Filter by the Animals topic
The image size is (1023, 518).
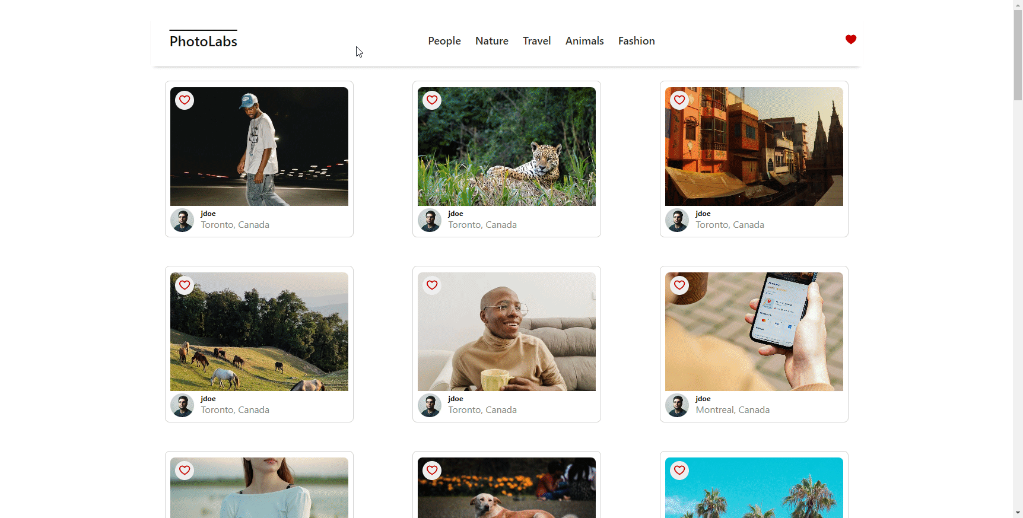tap(584, 41)
